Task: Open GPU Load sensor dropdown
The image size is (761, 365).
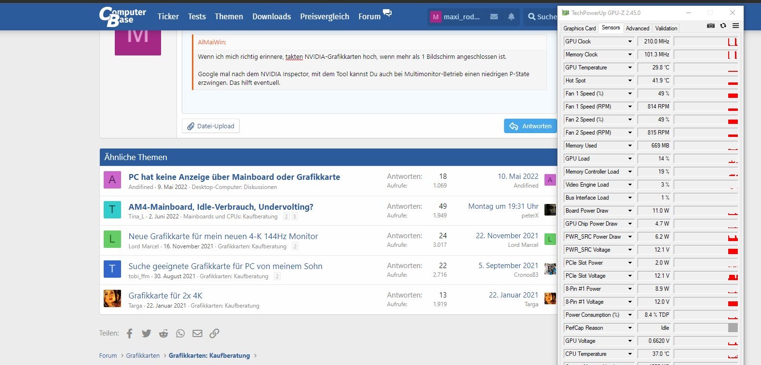Action: [x=630, y=159]
